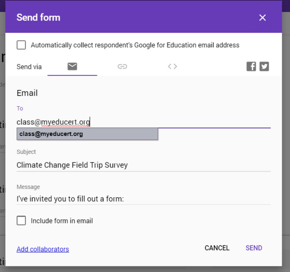This screenshot has height=272, width=290.
Task: Select the email envelope send option
Action: pyautogui.click(x=72, y=67)
